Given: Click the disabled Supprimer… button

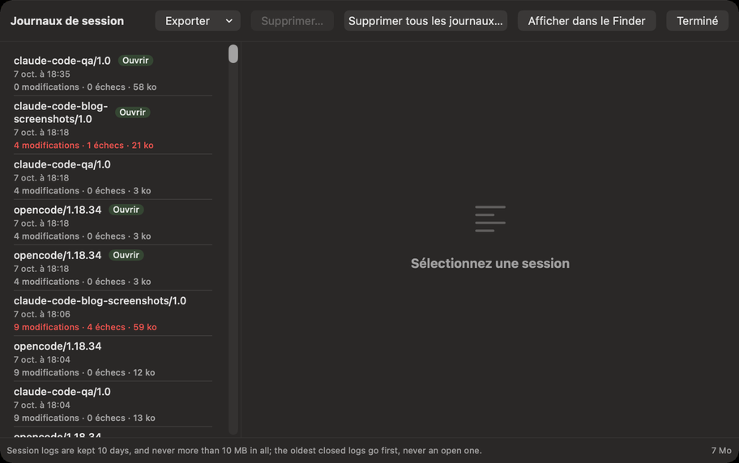Looking at the screenshot, I should coord(293,21).
